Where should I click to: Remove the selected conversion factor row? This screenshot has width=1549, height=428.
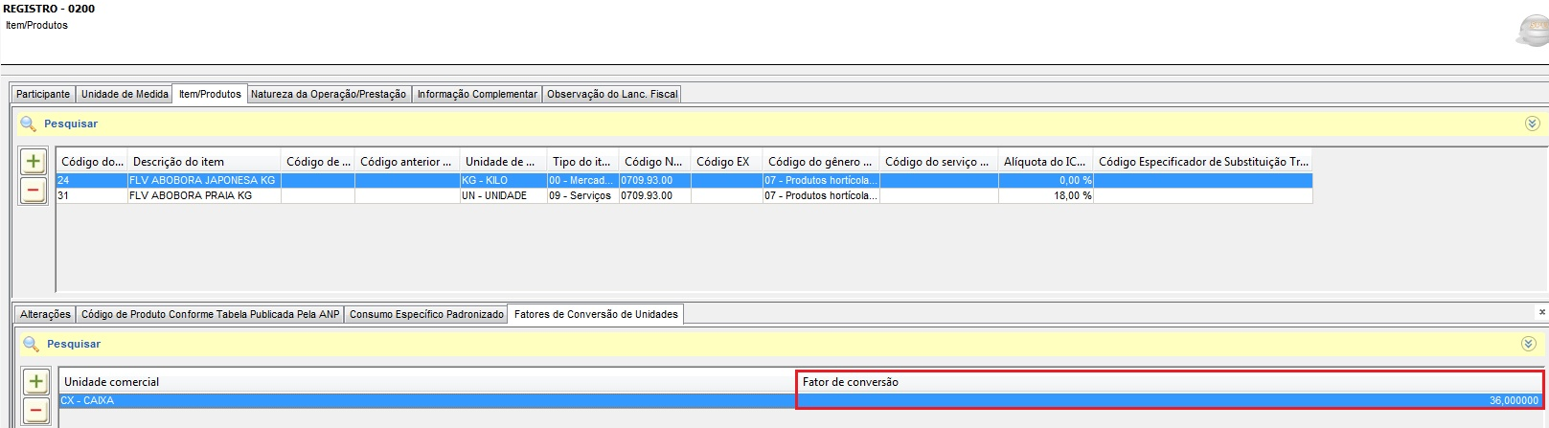pyautogui.click(x=35, y=412)
